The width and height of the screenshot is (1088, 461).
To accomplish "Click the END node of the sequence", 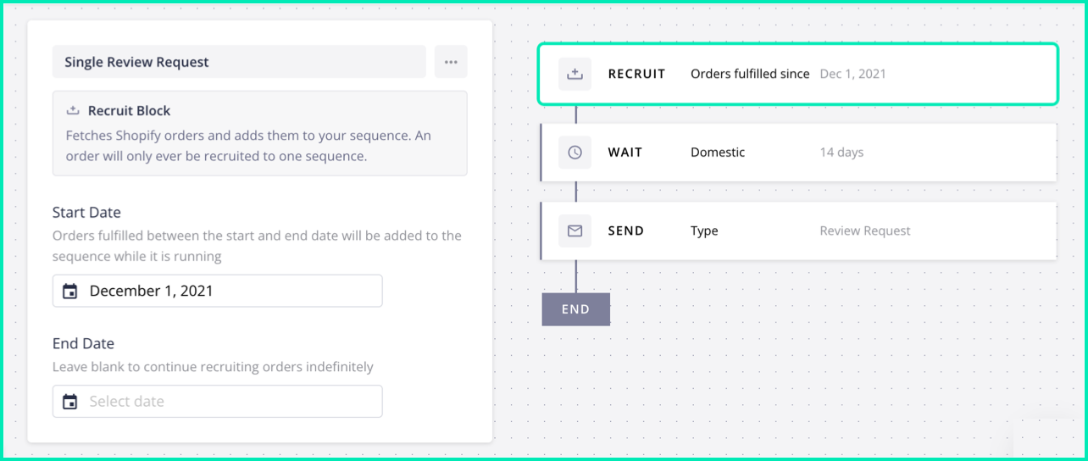I will click(x=575, y=309).
